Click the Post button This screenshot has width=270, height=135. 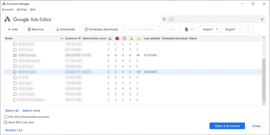(170, 30)
